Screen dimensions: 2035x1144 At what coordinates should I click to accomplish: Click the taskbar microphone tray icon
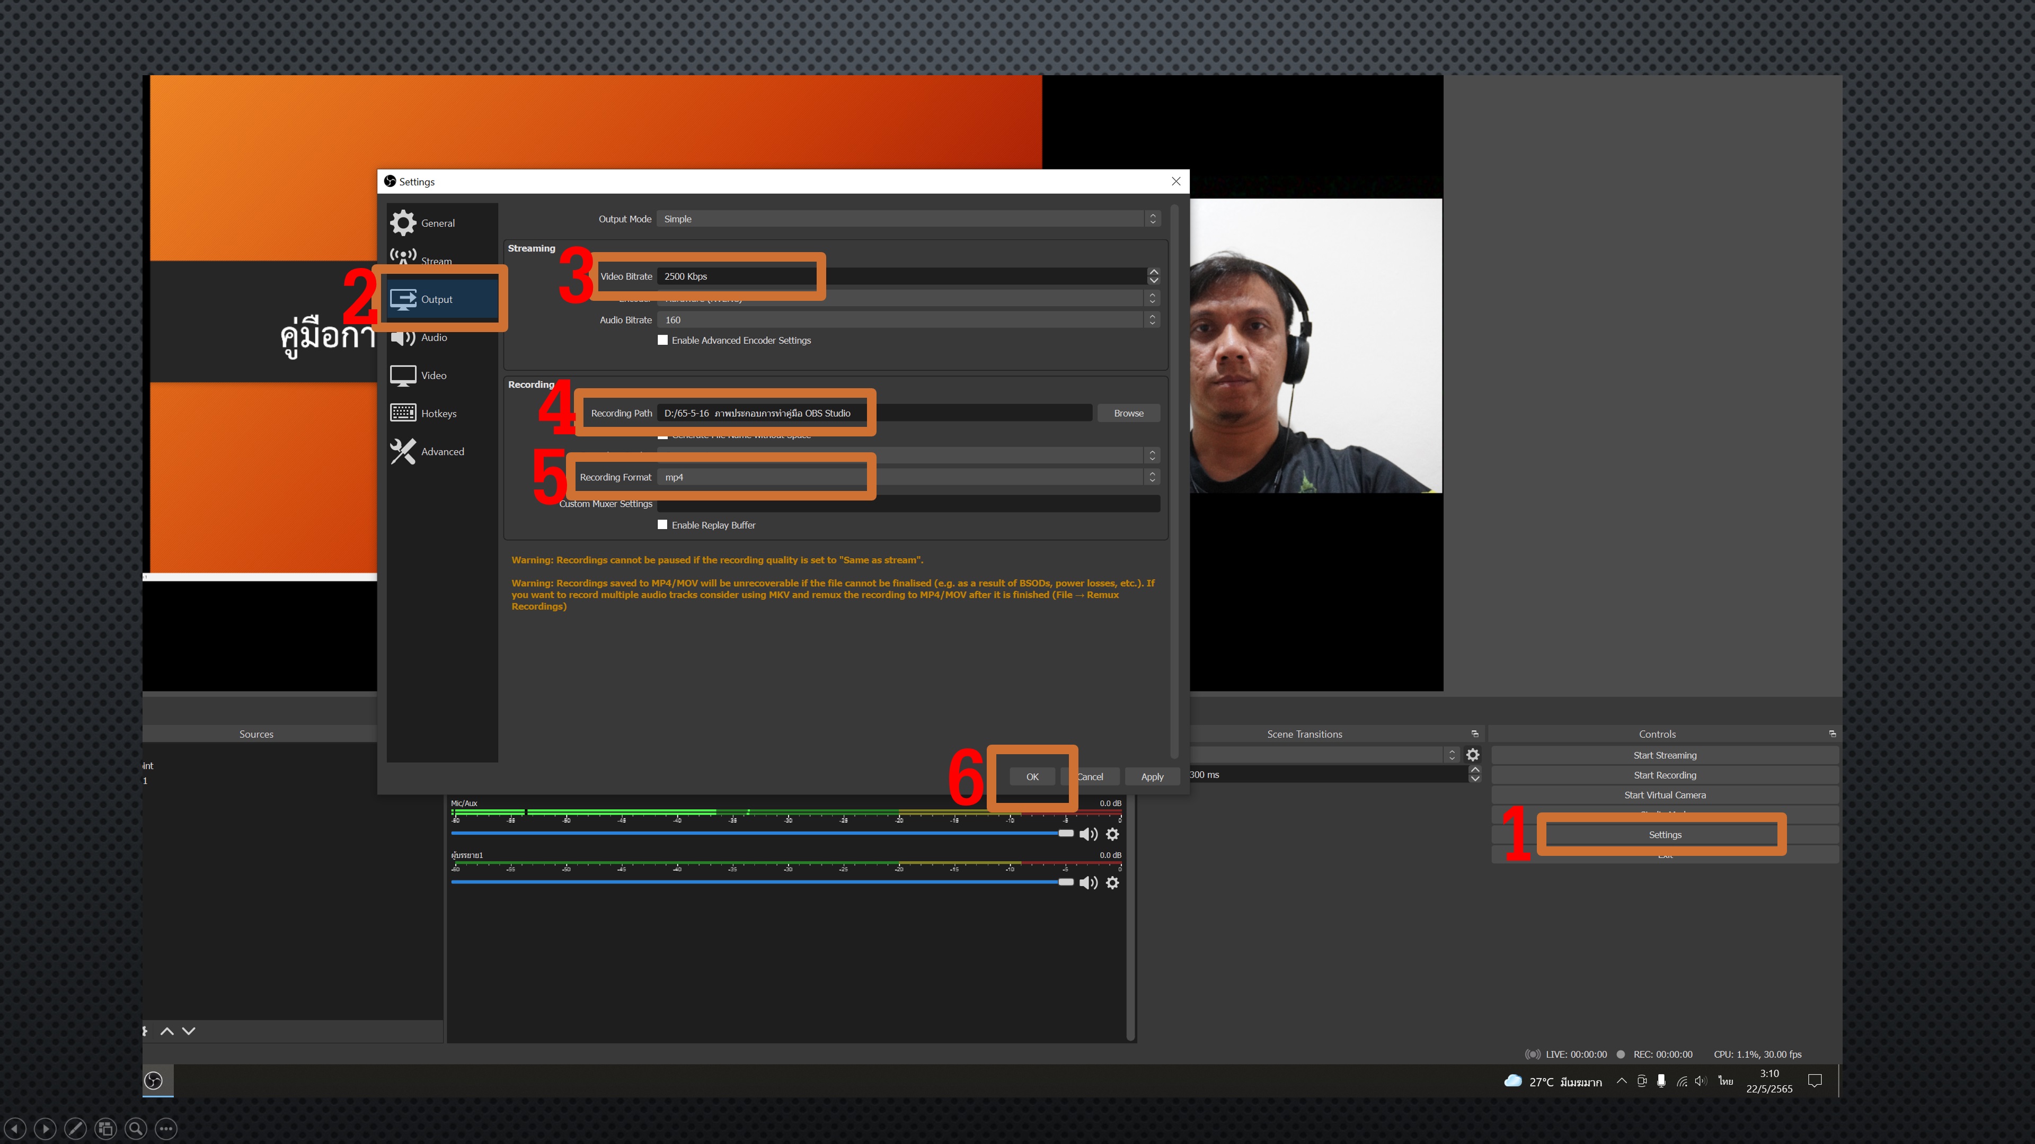coord(1661,1081)
